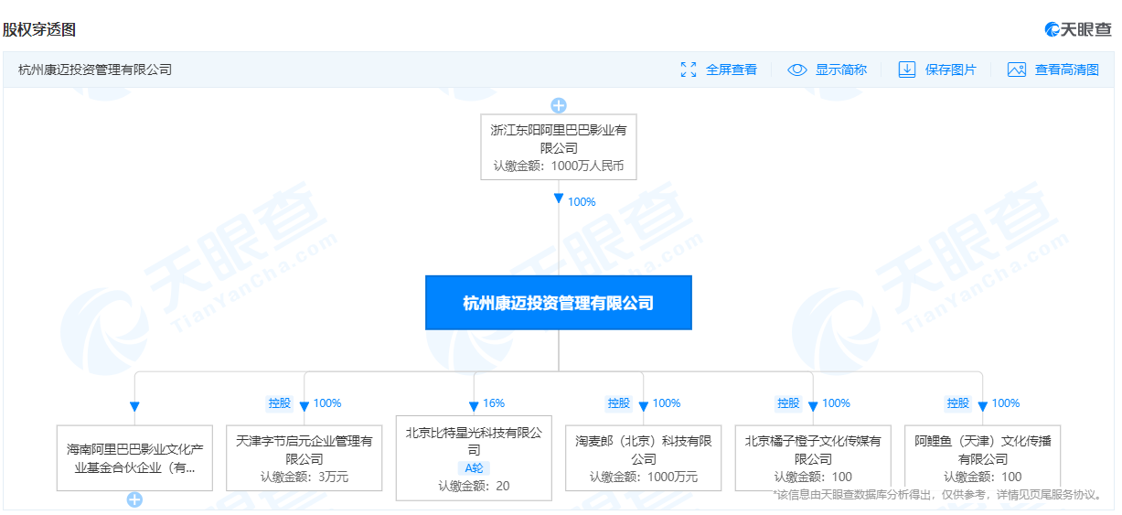
Task: Open 北京橘子橙子文化传媒有限公司 node
Action: click(813, 457)
